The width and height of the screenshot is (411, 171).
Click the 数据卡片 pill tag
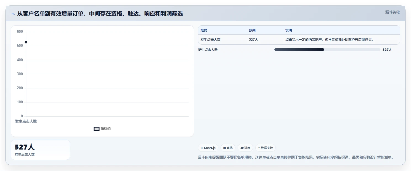[x=266, y=148]
